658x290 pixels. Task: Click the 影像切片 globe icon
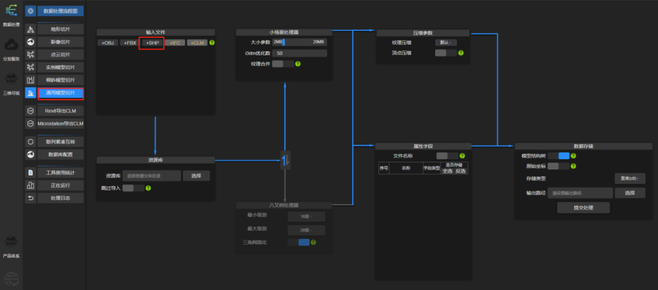tap(30, 42)
